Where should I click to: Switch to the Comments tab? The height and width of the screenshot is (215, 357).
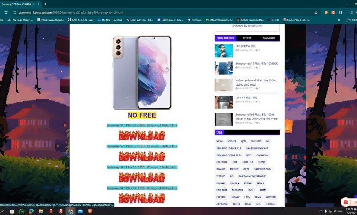269,38
